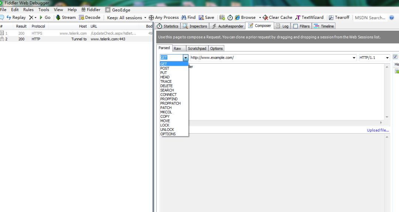Open the Keep: All sessions dropdown
This screenshot has width=399, height=212.
[127, 18]
